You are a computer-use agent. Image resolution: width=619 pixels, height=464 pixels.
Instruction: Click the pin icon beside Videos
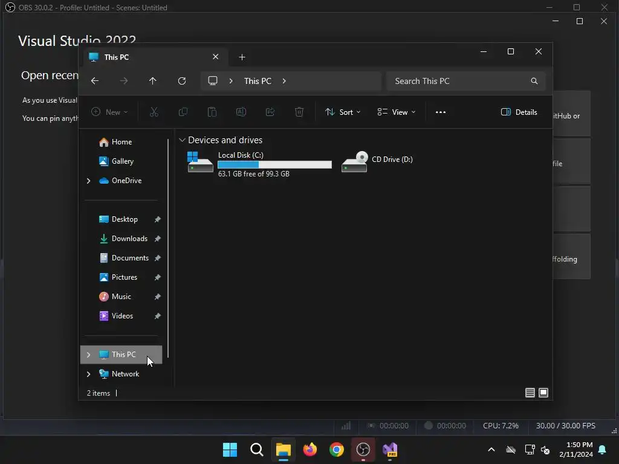(158, 316)
